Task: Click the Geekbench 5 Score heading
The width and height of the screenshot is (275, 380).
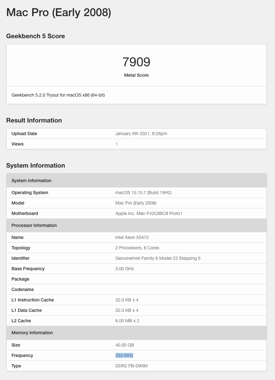Action: 36,36
